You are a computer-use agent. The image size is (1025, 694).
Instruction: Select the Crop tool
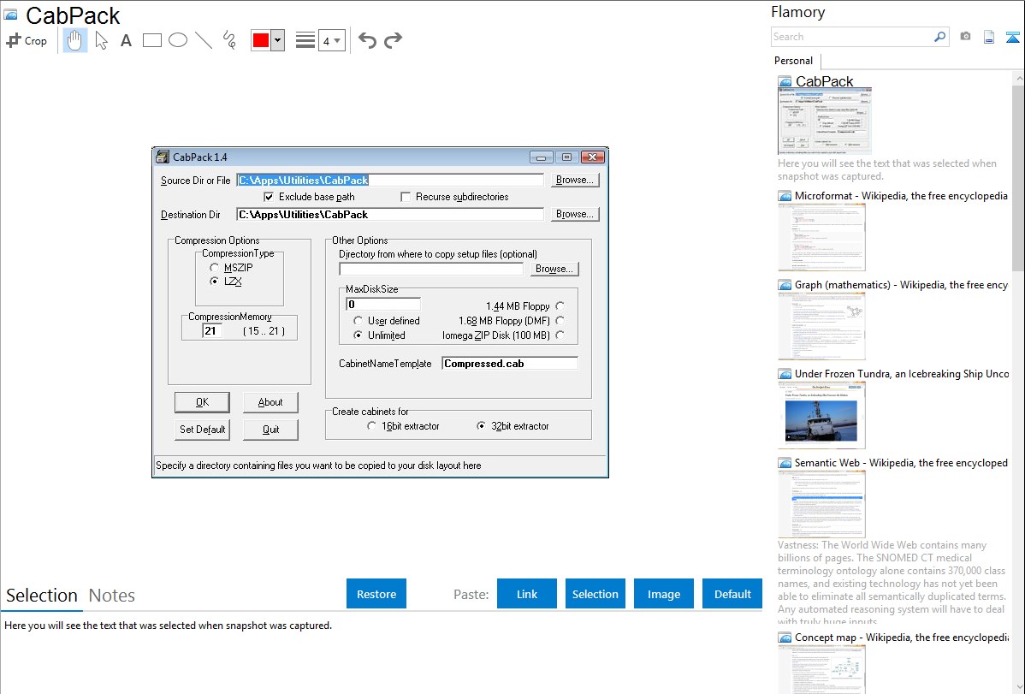click(27, 40)
